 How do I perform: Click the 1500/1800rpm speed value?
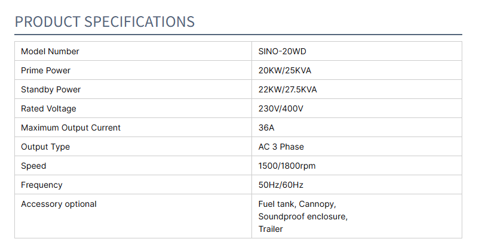(286, 166)
